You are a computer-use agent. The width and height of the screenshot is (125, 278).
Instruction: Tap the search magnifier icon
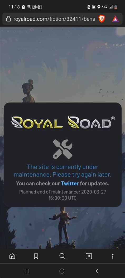(62, 256)
